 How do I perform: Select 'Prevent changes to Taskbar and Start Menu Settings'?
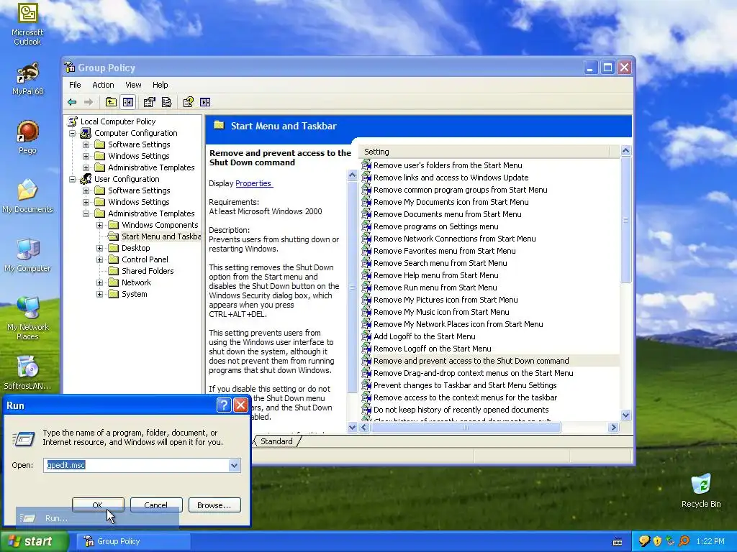(x=465, y=385)
